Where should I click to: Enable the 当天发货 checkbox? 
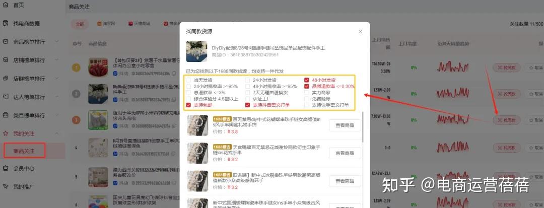(x=188, y=80)
